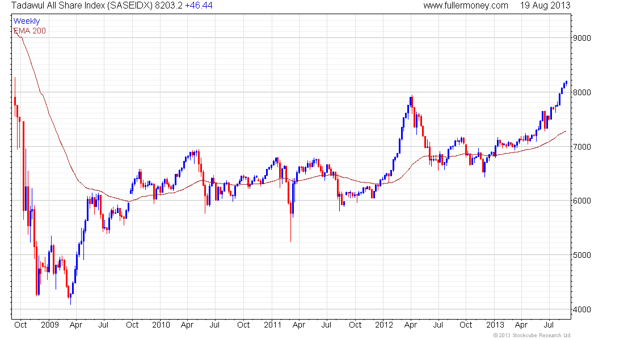The width and height of the screenshot is (624, 340).
Task: Click the Stockcube Research Ltd copyright text
Action: pos(532,335)
